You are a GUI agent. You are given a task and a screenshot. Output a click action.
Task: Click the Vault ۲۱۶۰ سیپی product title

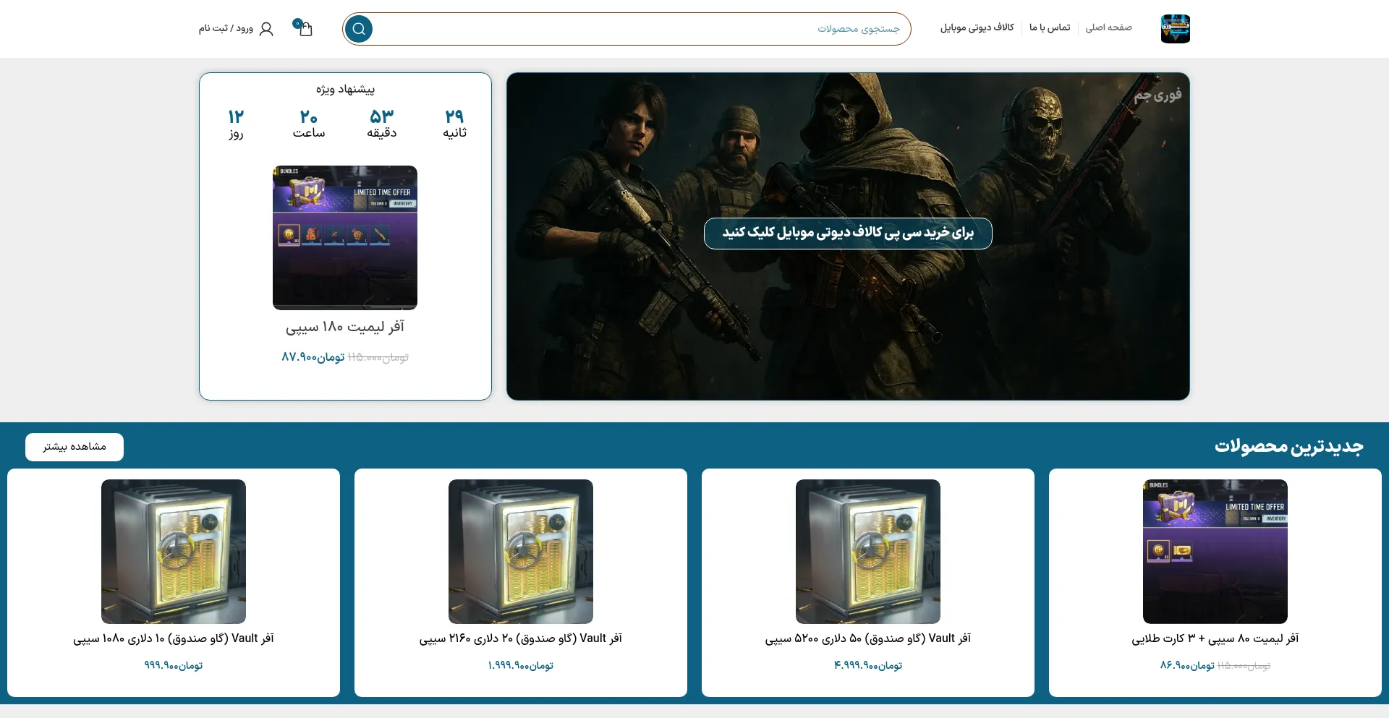click(521, 638)
